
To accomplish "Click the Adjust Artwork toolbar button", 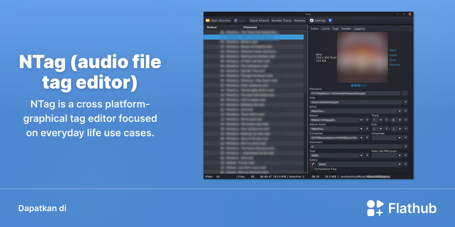I will coord(259,20).
